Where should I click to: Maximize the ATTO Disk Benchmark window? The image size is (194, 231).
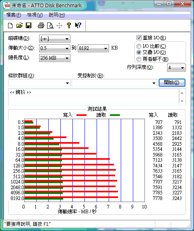pyautogui.click(x=169, y=4)
